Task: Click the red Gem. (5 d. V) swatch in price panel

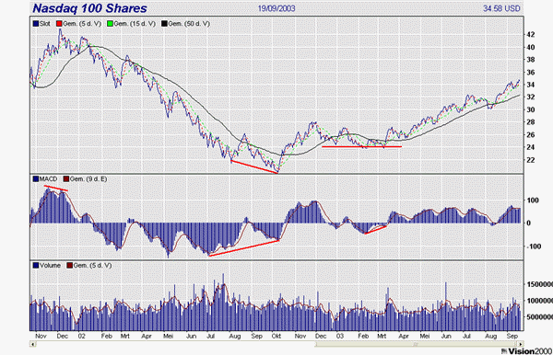Action: [59, 24]
